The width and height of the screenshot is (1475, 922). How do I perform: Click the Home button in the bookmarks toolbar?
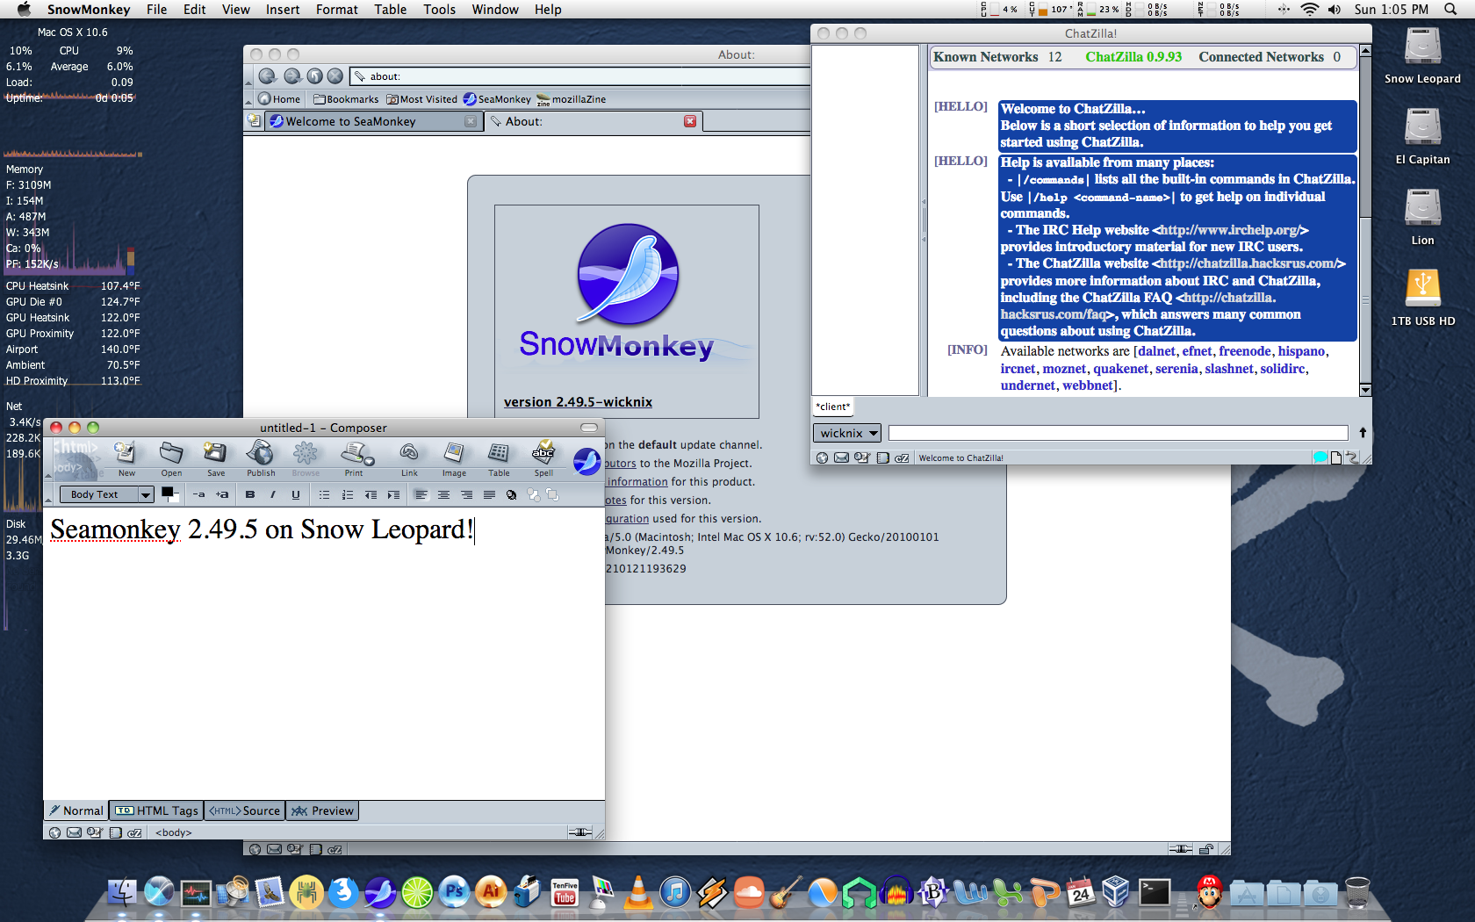[x=279, y=99]
